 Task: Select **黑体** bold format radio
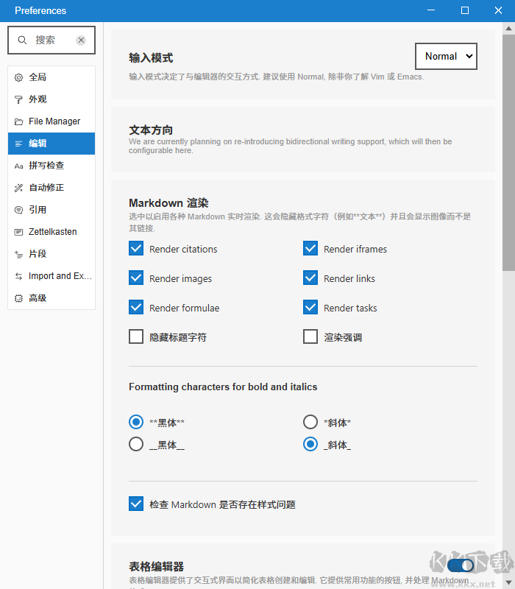136,422
